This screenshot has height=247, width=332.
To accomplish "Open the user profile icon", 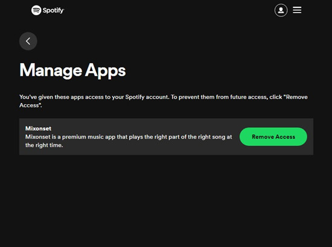I will (281, 10).
